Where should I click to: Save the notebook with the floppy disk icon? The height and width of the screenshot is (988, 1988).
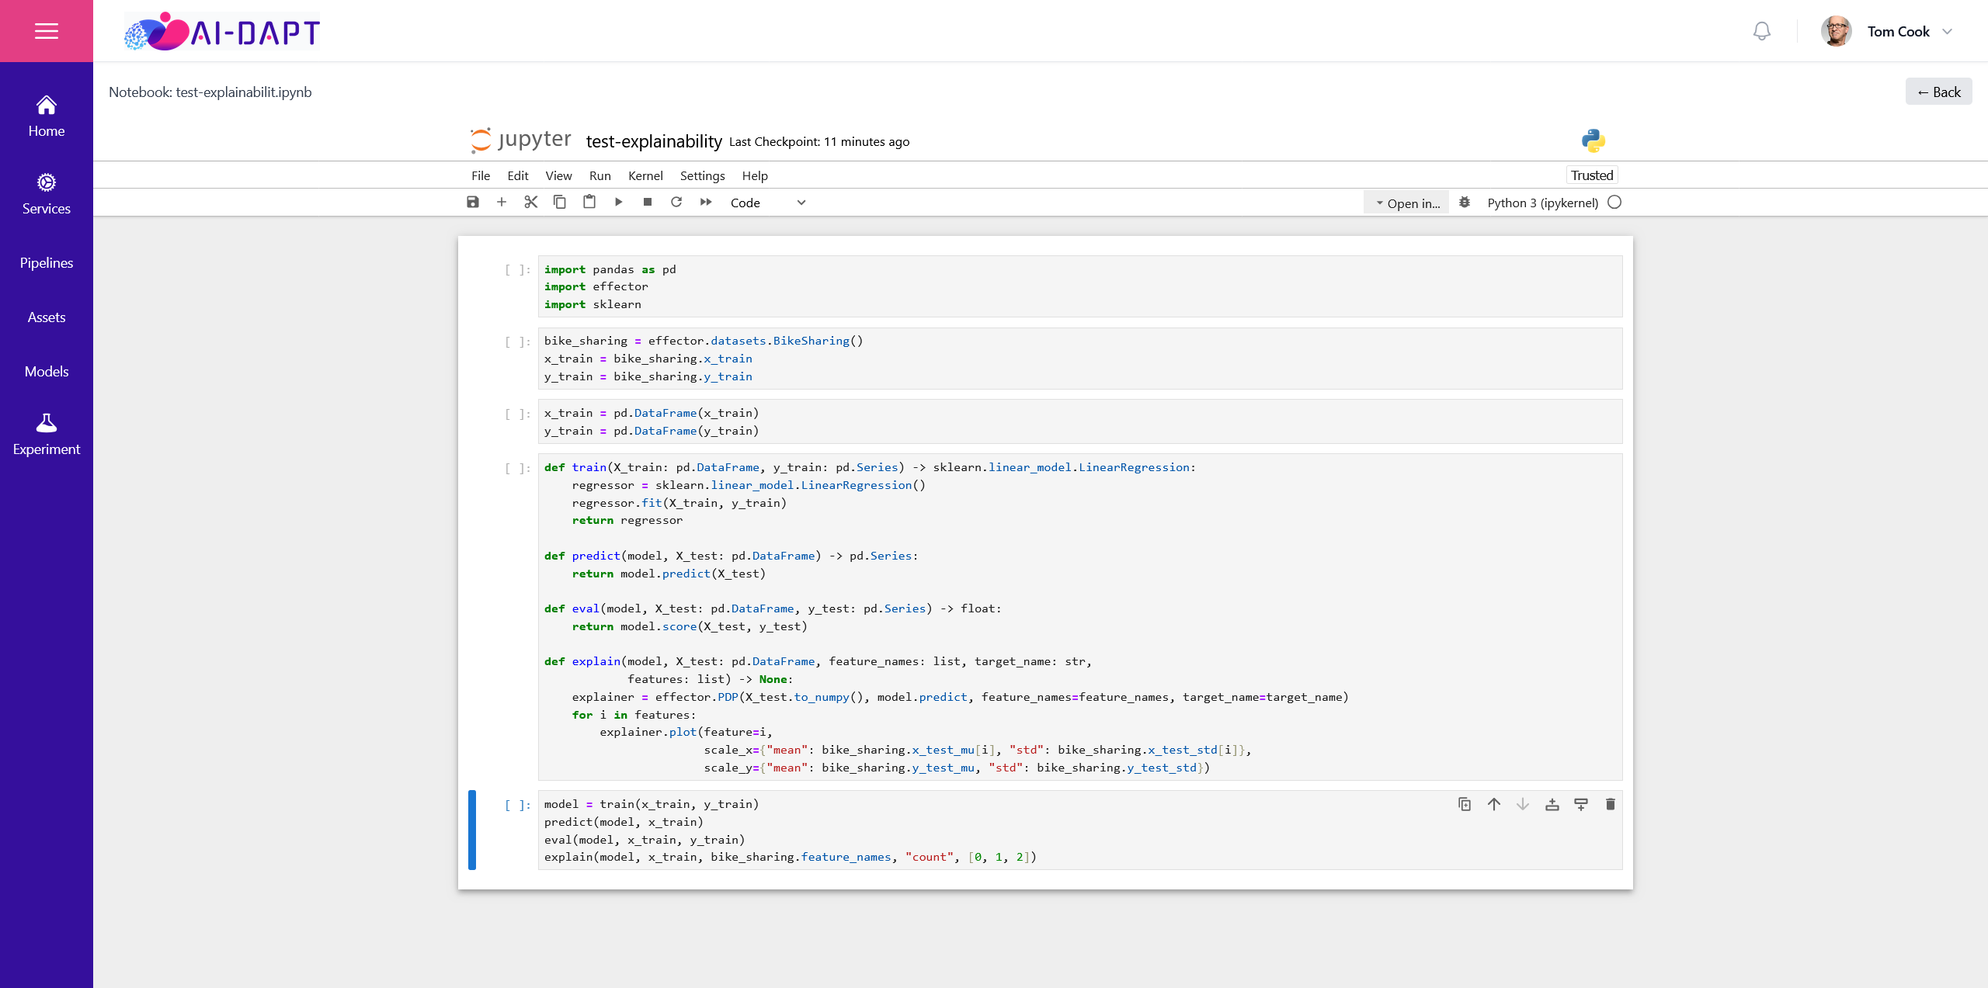[x=472, y=202]
